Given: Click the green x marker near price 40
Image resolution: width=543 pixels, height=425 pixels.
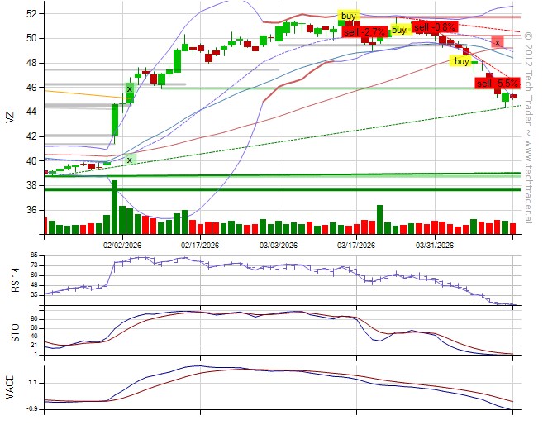Looking at the screenshot, I should tap(130, 160).
